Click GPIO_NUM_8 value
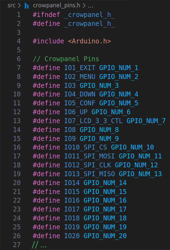Image resolution: width=170 pixels, height=250 pixels. [x=99, y=130]
